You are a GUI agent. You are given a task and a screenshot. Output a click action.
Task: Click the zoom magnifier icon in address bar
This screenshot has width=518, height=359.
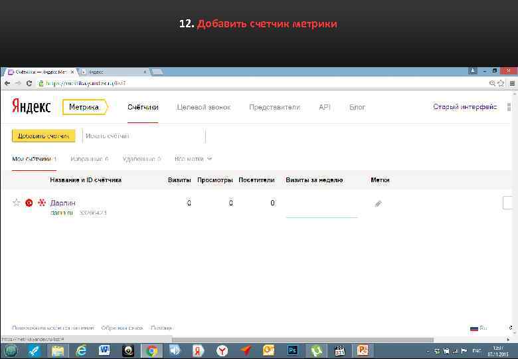coord(492,83)
